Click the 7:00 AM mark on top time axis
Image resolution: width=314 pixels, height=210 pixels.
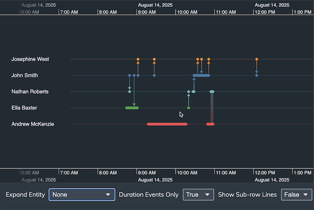[69, 12]
